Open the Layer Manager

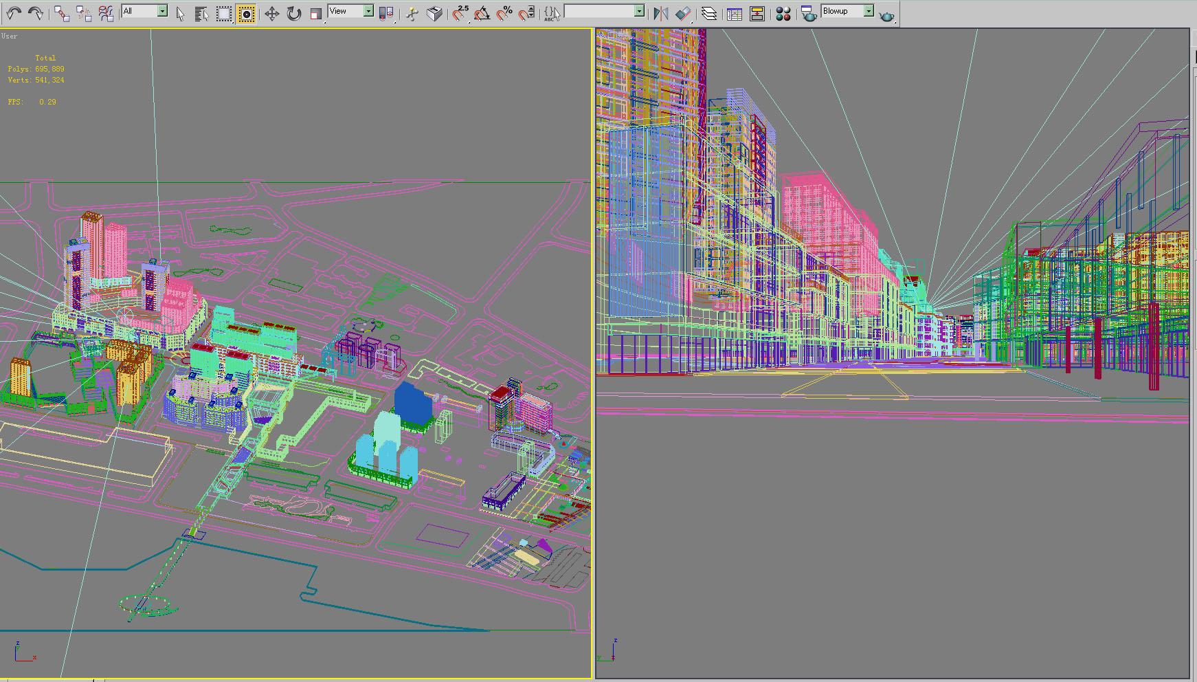[709, 13]
